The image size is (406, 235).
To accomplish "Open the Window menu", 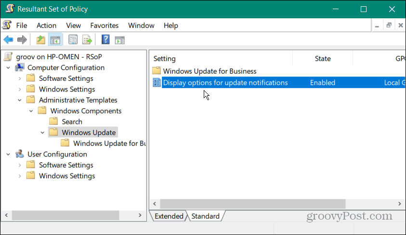I will pyautogui.click(x=141, y=26).
